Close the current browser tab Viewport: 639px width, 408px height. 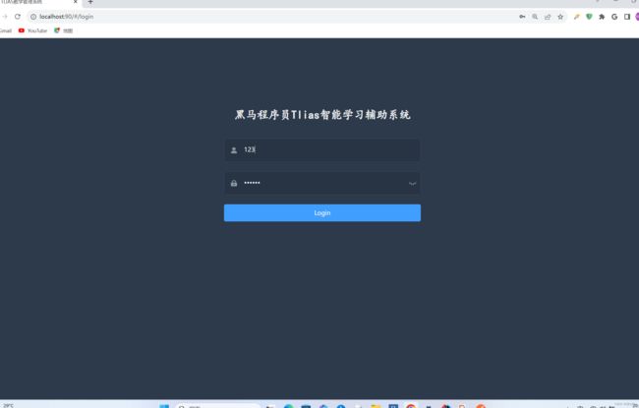(x=76, y=2)
